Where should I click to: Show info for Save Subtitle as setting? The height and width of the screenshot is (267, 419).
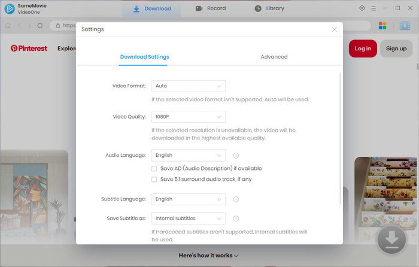236,219
